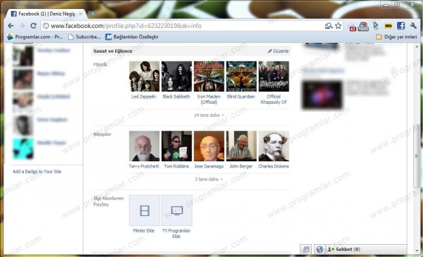
Task: Open the Diğer yer imleri bookmarks folder
Action: point(396,37)
